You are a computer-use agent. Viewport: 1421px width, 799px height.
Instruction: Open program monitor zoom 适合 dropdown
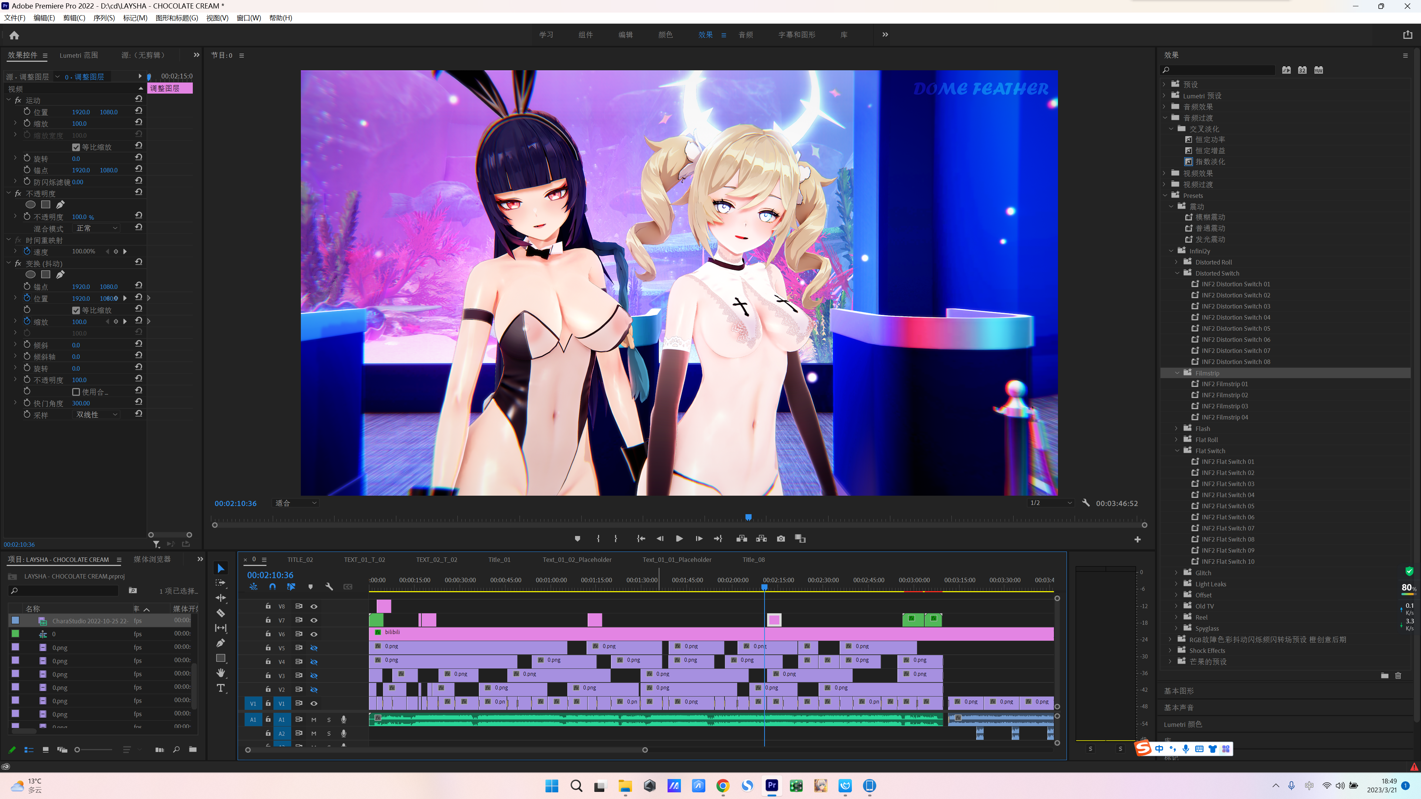pos(296,503)
